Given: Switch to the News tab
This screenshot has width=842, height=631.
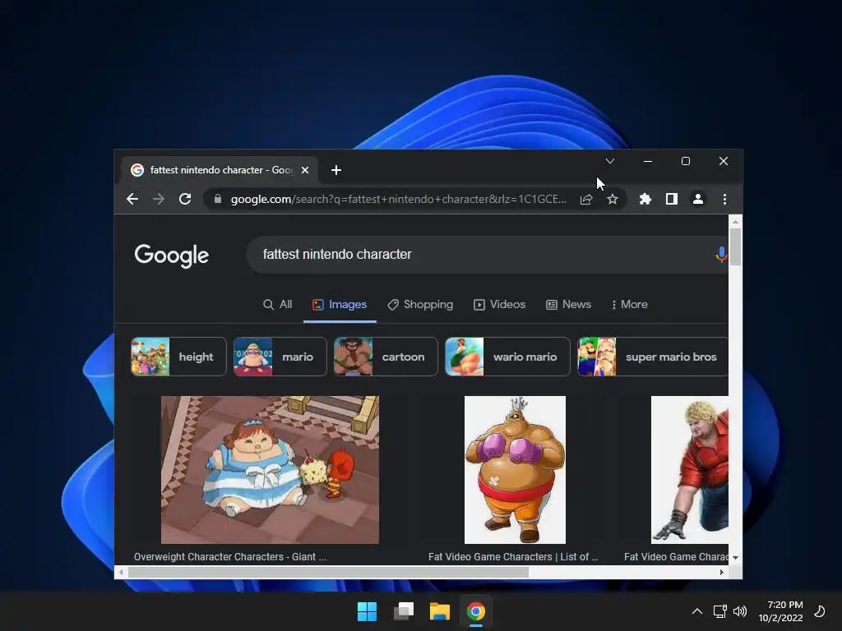Looking at the screenshot, I should 569,304.
